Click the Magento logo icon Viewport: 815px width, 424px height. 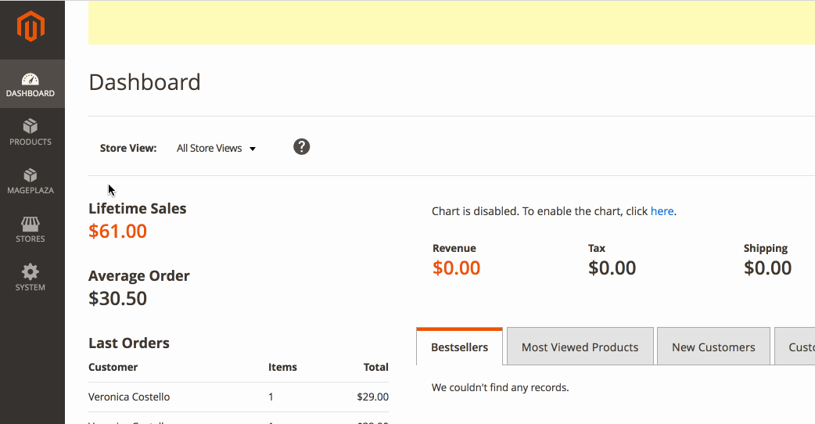coord(31,26)
